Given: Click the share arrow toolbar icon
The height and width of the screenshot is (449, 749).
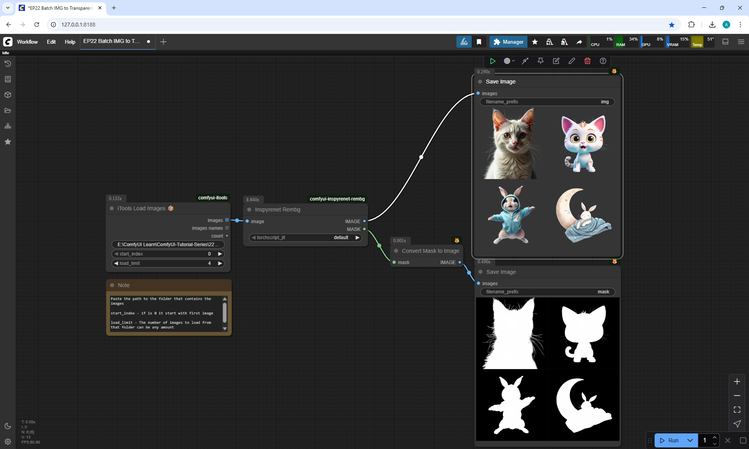Looking at the screenshot, I should tap(579, 42).
